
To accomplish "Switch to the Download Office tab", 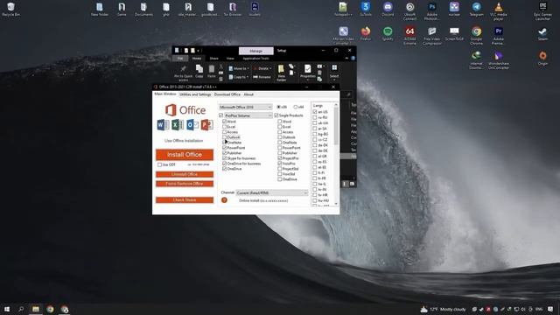I will tap(227, 94).
